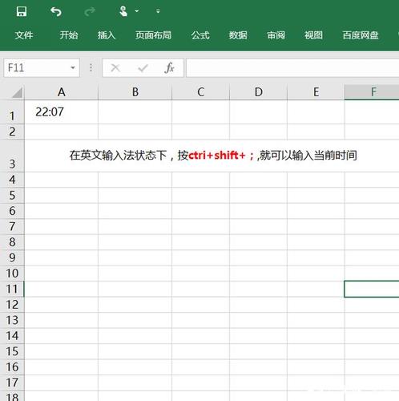
Task: Select column B header
Action: pyautogui.click(x=135, y=92)
